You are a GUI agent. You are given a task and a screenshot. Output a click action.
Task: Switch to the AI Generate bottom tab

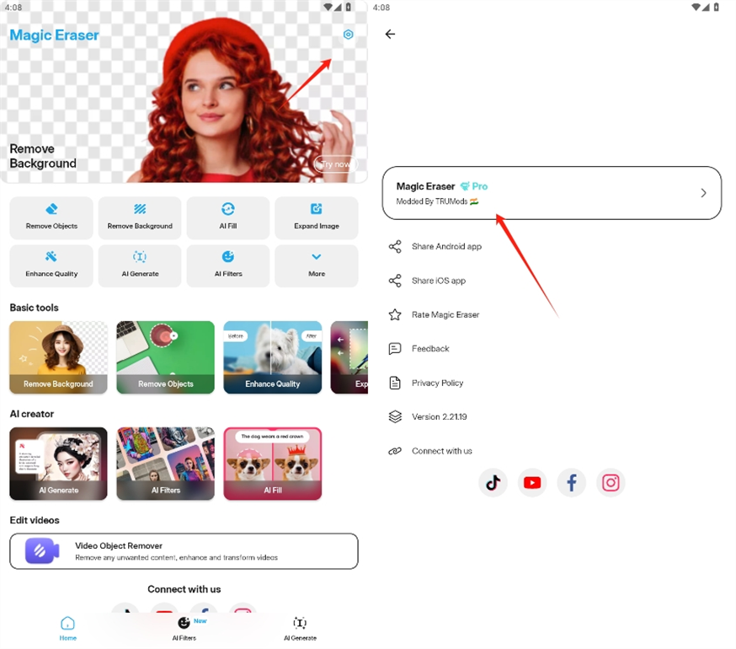[300, 629]
